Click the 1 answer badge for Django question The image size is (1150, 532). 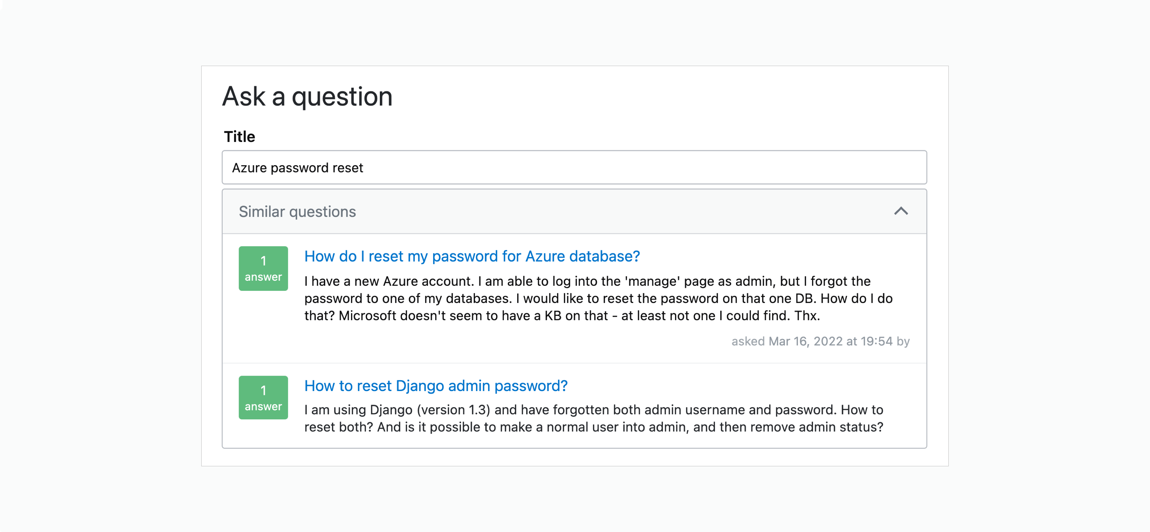264,398
